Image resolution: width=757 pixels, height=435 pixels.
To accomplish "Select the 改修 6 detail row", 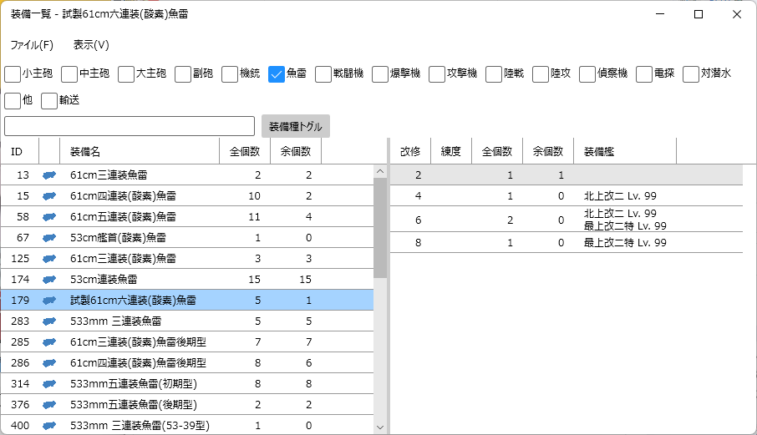I will (x=566, y=220).
